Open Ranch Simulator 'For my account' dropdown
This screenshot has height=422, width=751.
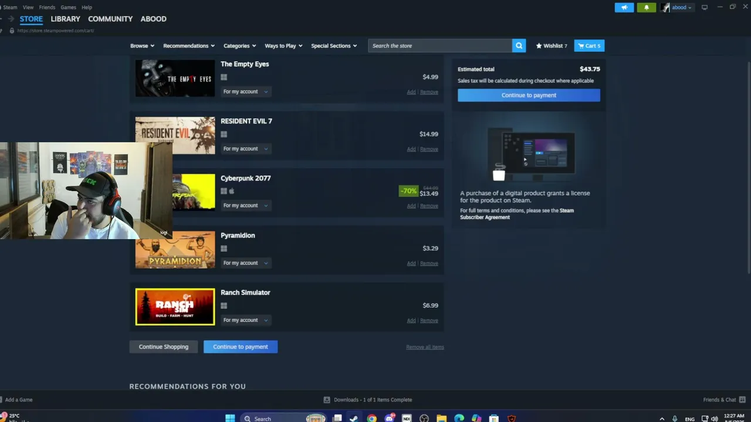(x=245, y=320)
